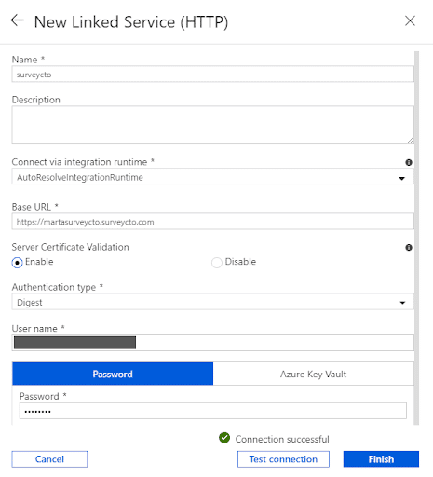Click the 'New Linked Service (HTTP)' title
Image resolution: width=433 pixels, height=477 pixels.
[x=131, y=22]
